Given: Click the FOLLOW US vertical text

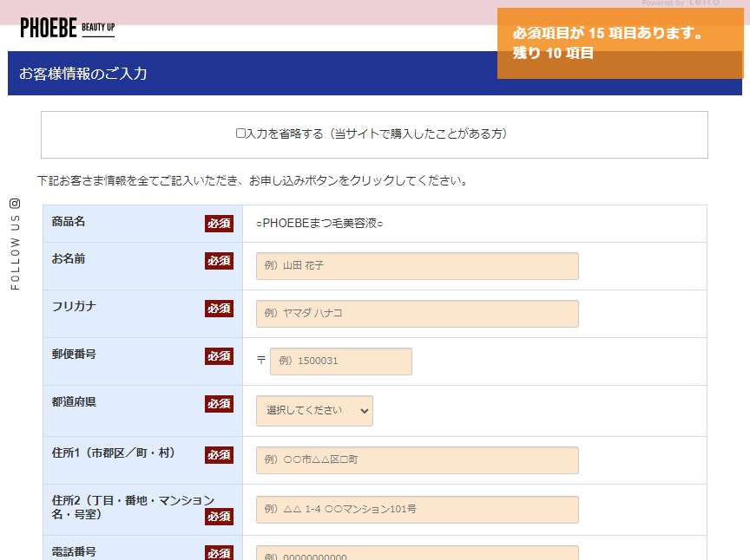Looking at the screenshot, I should coord(16,252).
